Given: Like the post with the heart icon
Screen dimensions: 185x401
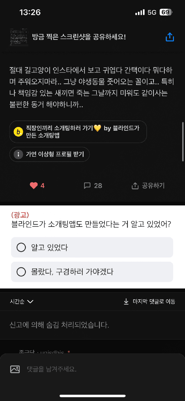Looking at the screenshot, I should [34, 186].
